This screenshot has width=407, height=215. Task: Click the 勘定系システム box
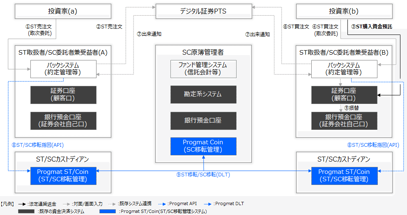(203, 95)
